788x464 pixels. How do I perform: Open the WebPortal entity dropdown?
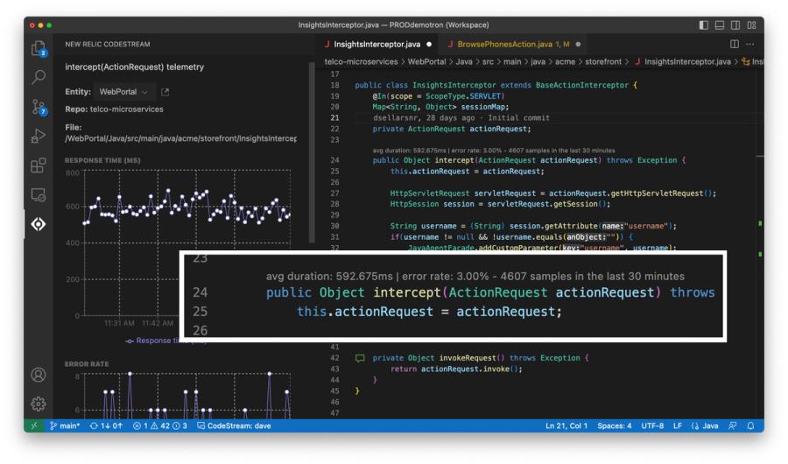tap(123, 92)
